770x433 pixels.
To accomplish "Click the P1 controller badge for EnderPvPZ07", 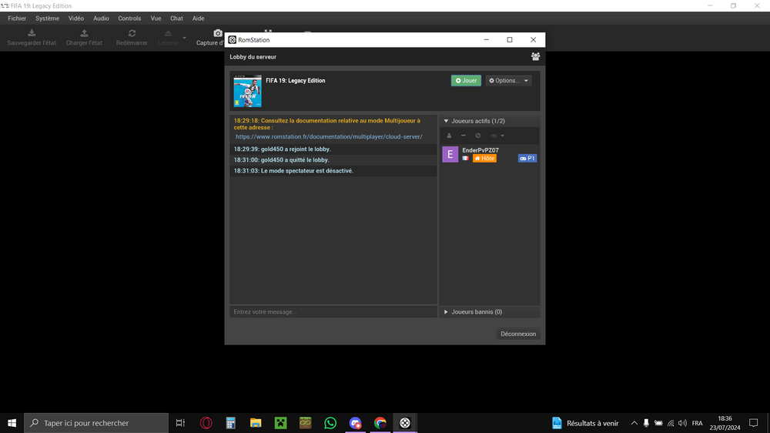I will point(527,159).
